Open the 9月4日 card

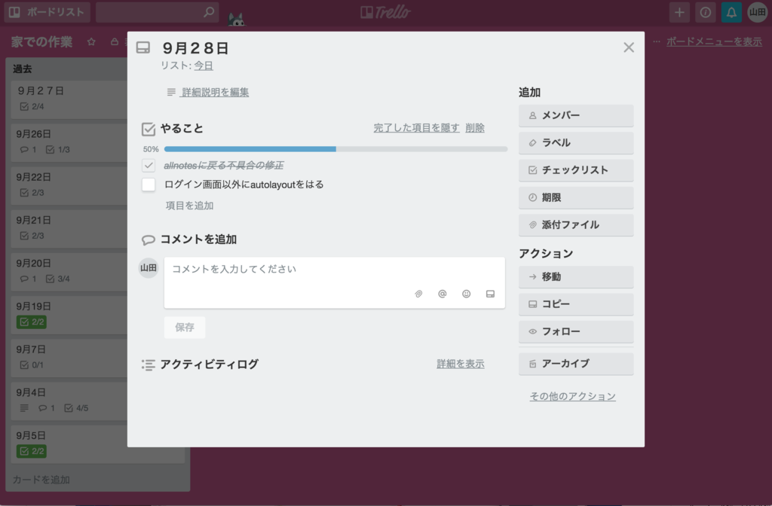tap(69, 401)
